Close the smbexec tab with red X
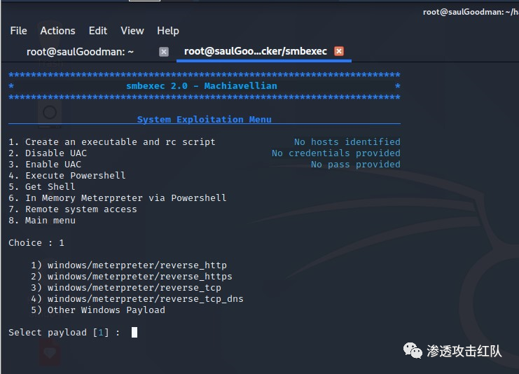Viewport: 519px width, 374px height. (339, 51)
